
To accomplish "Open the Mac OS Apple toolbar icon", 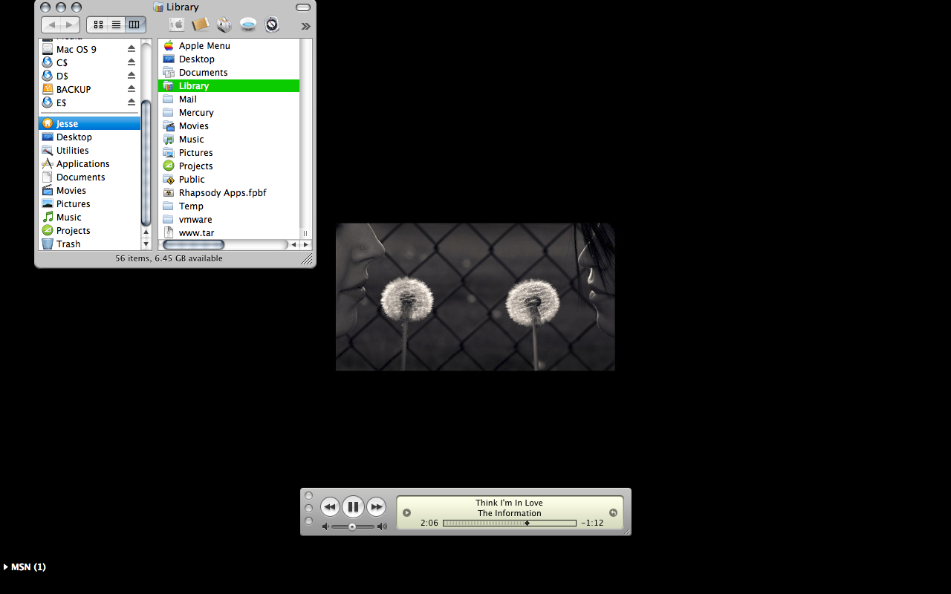I will (x=176, y=25).
